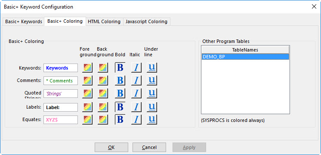Open the HTML Coloring tab
This screenshot has height=155, width=321.
click(104, 21)
